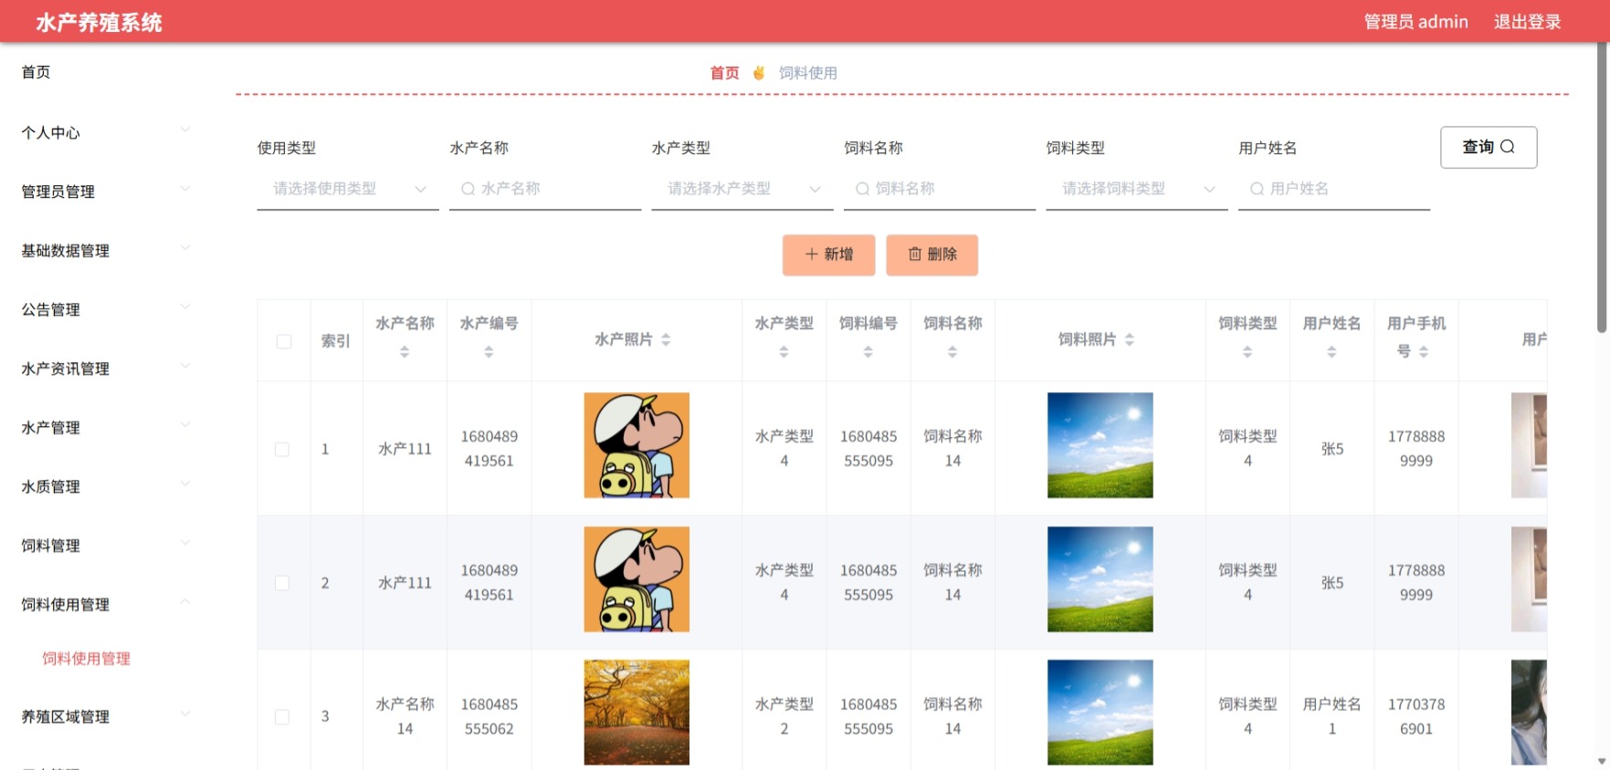1610x770 pixels.
Task: Open row 1 cartoon 水产照片 thumbnail
Action: (x=637, y=445)
